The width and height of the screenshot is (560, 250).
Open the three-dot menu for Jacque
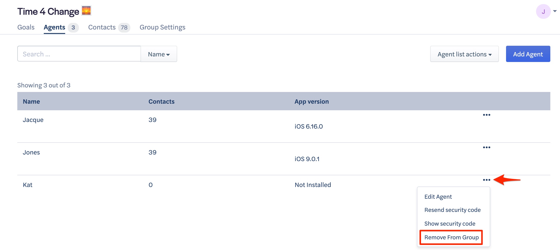pos(486,115)
